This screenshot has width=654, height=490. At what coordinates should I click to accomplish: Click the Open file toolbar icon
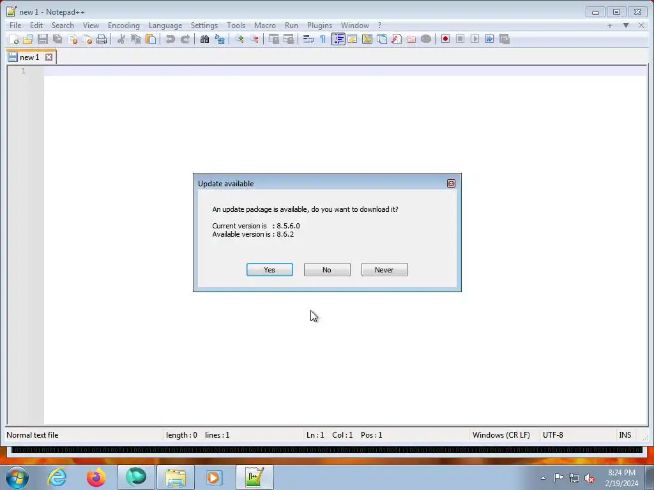(28, 39)
